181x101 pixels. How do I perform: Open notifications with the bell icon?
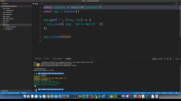pos(179,93)
